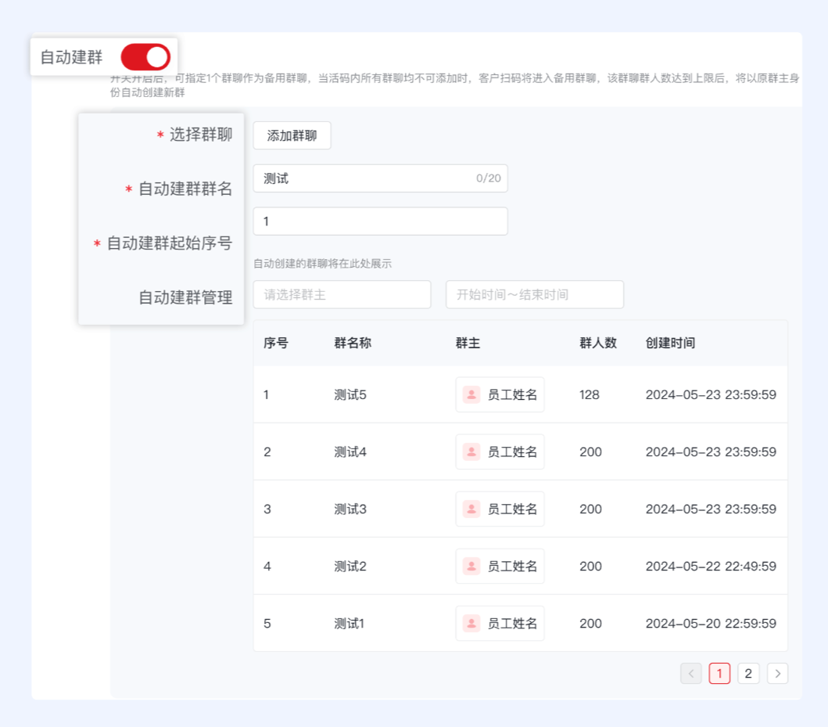
Task: Click the employee avatar icon in the 测试2 row
Action: click(472, 566)
